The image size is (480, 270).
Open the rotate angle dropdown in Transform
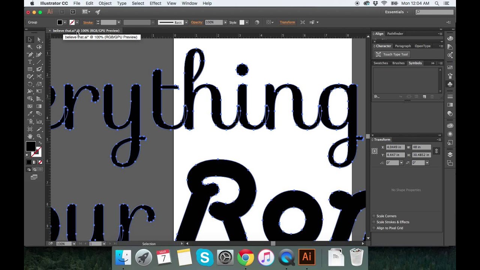point(401,163)
